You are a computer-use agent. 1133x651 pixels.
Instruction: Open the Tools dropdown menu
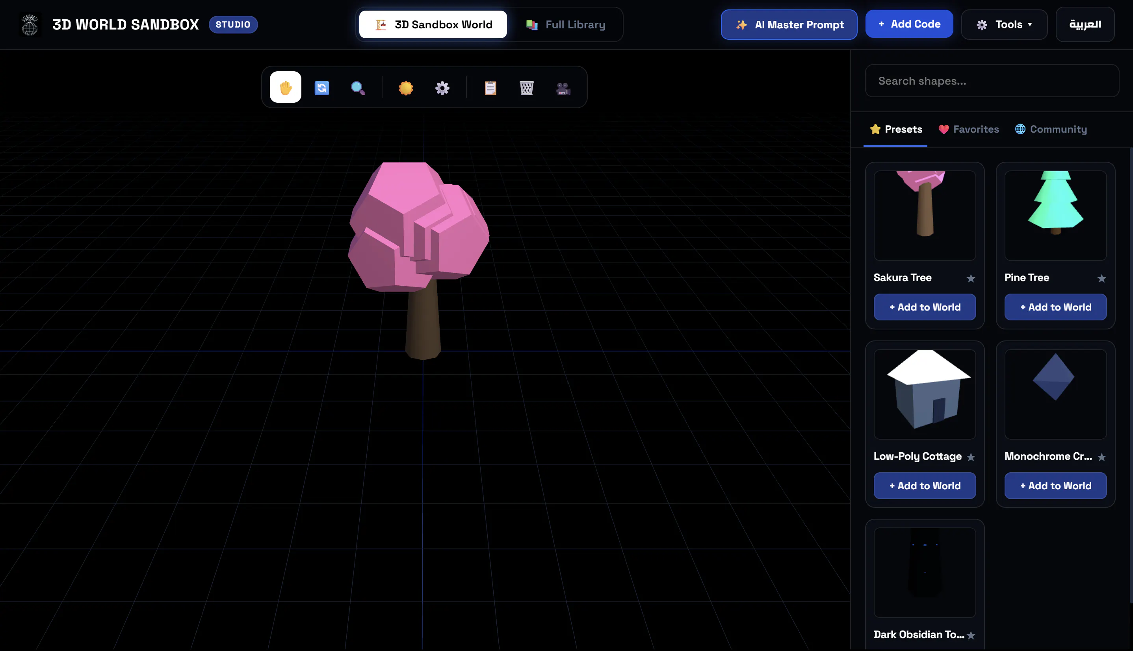(x=1004, y=24)
